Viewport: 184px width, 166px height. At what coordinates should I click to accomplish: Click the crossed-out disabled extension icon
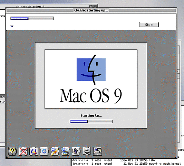pos(23,151)
